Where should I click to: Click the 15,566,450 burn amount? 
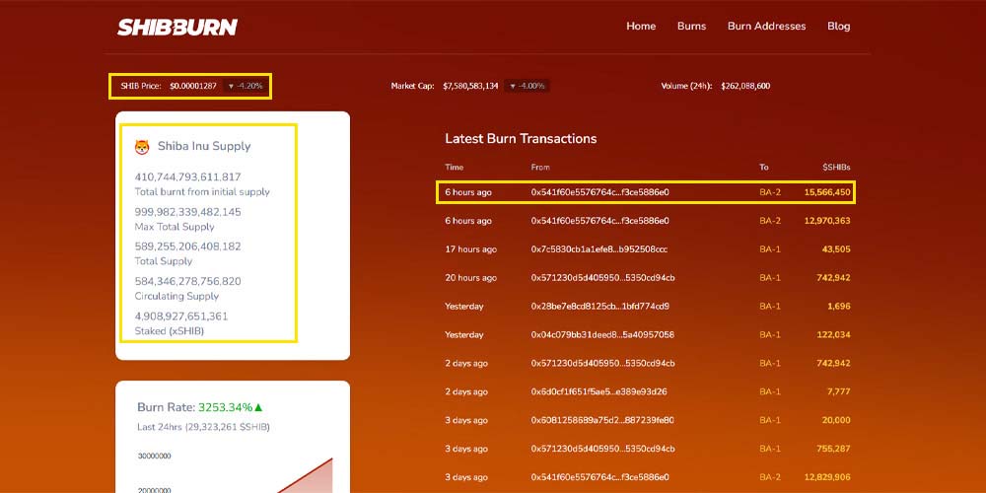(827, 192)
